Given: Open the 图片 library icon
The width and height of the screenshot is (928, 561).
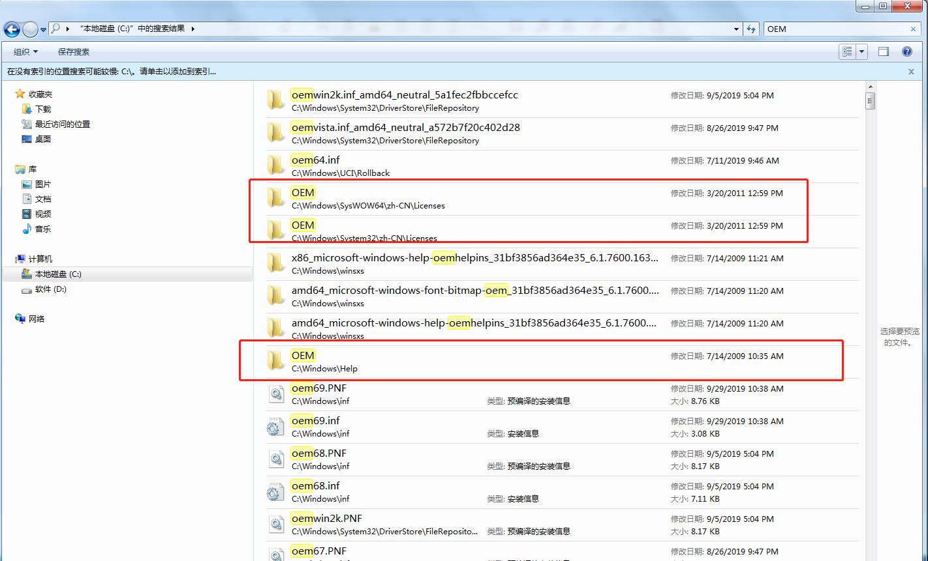Looking at the screenshot, I should (x=27, y=184).
